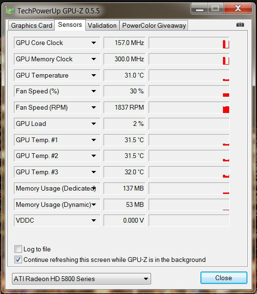The height and width of the screenshot is (294, 257).
Task: Open Memory Usage (Dynamic) sensor dropdown
Action: pyautogui.click(x=93, y=204)
